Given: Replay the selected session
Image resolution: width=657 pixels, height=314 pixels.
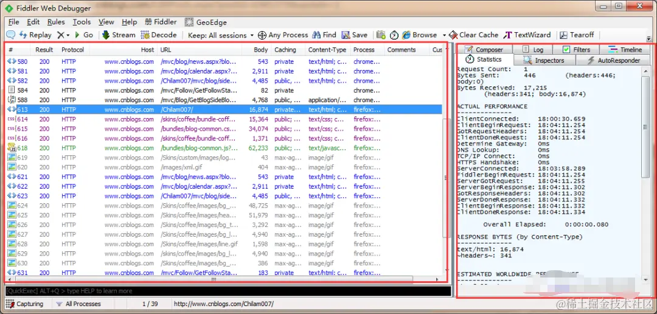Looking at the screenshot, I should pyautogui.click(x=36, y=35).
